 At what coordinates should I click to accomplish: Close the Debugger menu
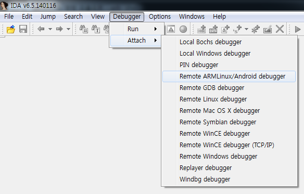point(126,17)
